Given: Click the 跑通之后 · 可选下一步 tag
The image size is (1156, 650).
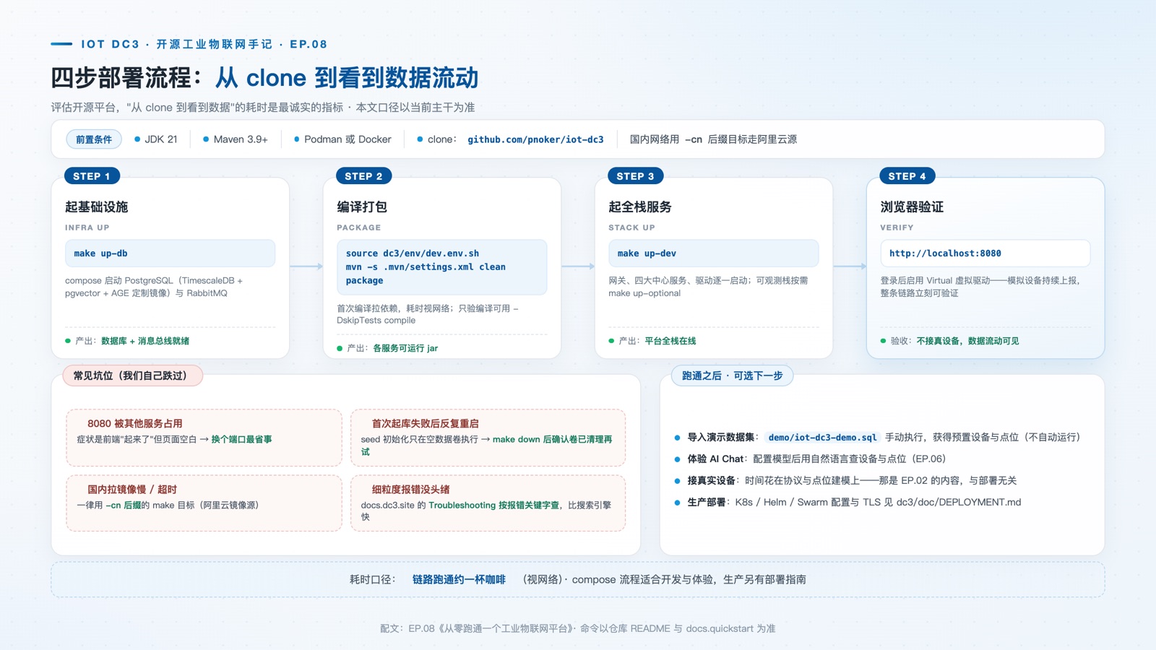Looking at the screenshot, I should pos(732,376).
